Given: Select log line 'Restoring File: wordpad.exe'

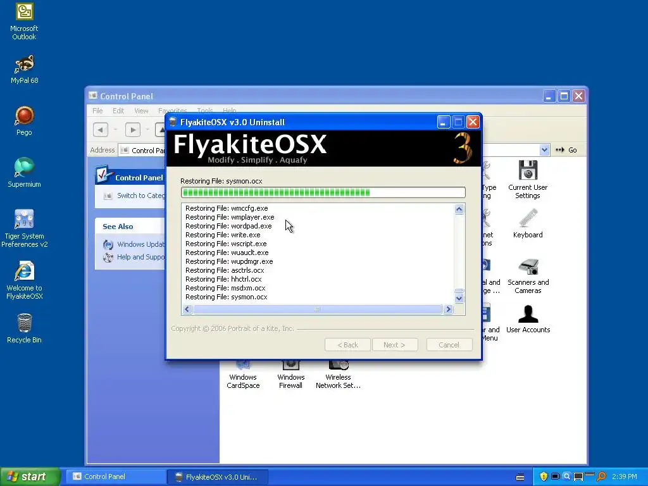Looking at the screenshot, I should click(x=228, y=226).
